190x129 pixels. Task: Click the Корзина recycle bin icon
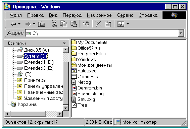[x=13, y=104]
